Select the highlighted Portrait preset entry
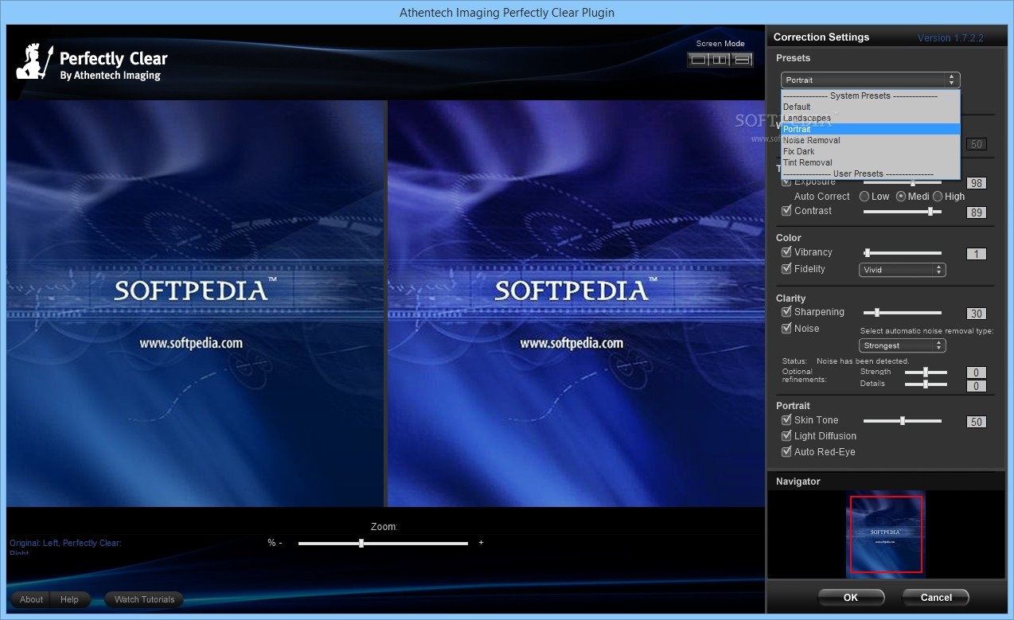This screenshot has width=1014, height=620. (871, 129)
